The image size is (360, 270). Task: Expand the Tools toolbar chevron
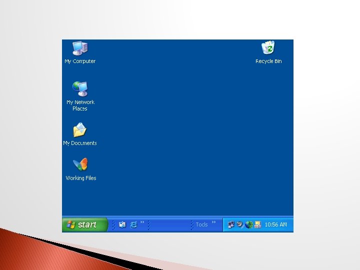(214, 222)
